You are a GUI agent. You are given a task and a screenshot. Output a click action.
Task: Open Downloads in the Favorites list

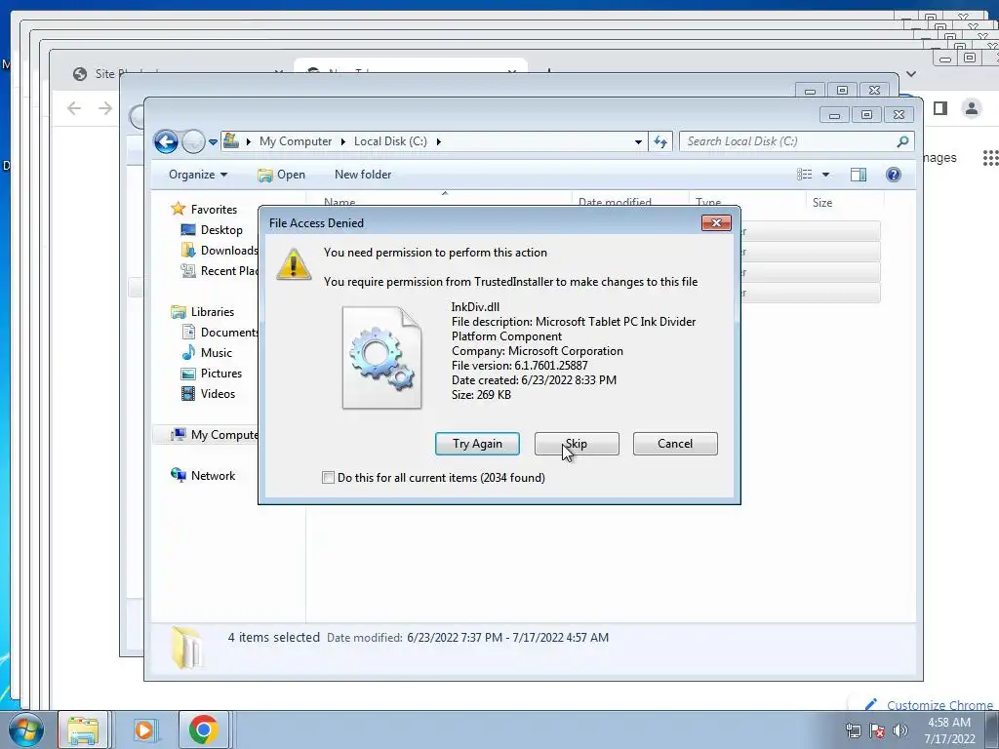click(x=220, y=251)
